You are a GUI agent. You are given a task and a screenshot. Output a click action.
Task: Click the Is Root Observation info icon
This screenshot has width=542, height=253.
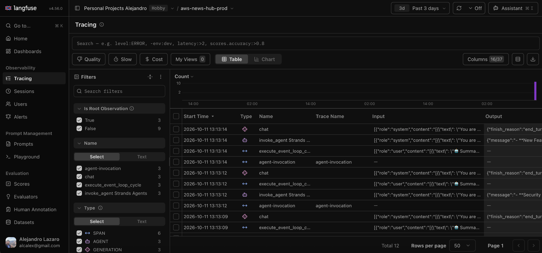point(132,108)
